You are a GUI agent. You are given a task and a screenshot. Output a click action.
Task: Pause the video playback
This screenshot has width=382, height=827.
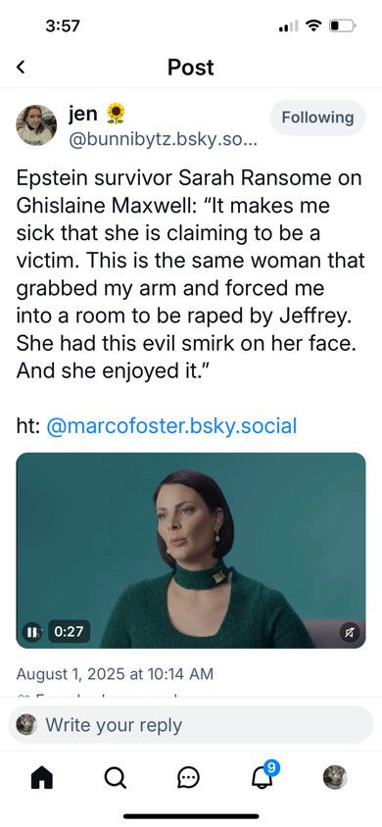(x=32, y=631)
